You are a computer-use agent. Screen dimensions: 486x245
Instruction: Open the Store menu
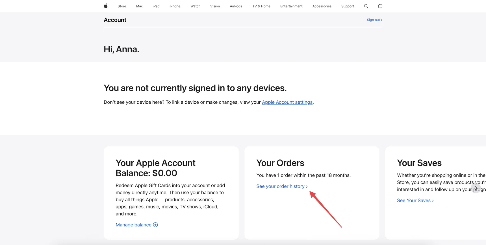coord(122,6)
